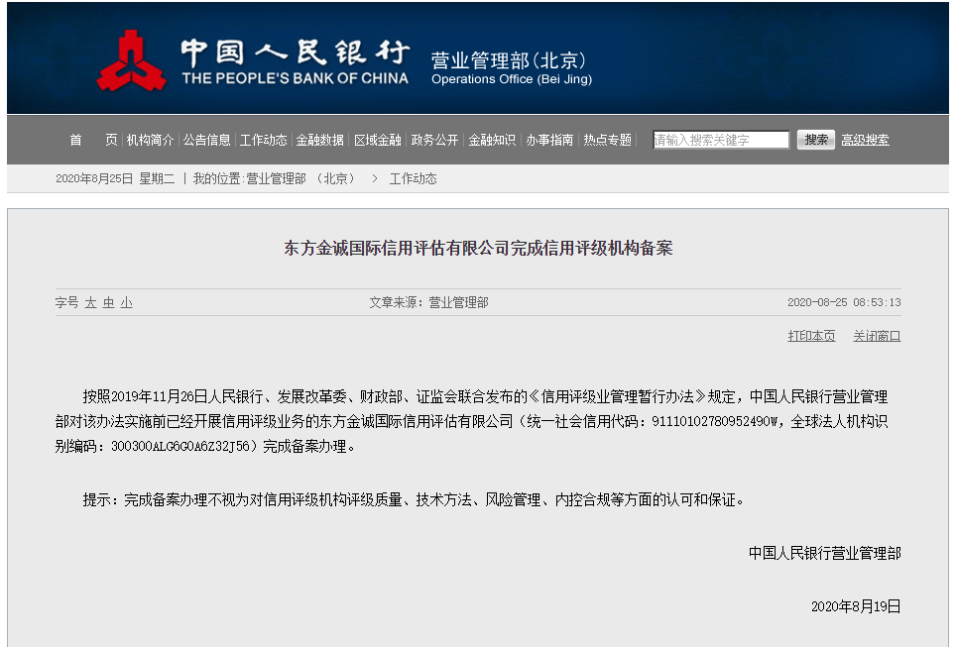Open the 机构简介 navigation item
Image resolution: width=957 pixels, height=647 pixels.
click(x=150, y=140)
